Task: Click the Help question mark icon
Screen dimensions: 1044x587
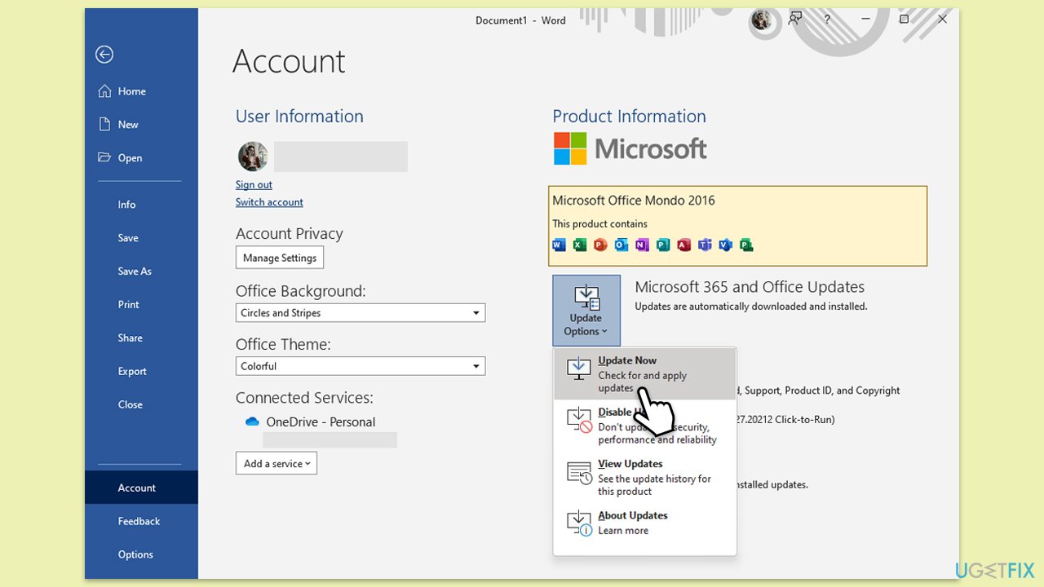Action: point(828,20)
